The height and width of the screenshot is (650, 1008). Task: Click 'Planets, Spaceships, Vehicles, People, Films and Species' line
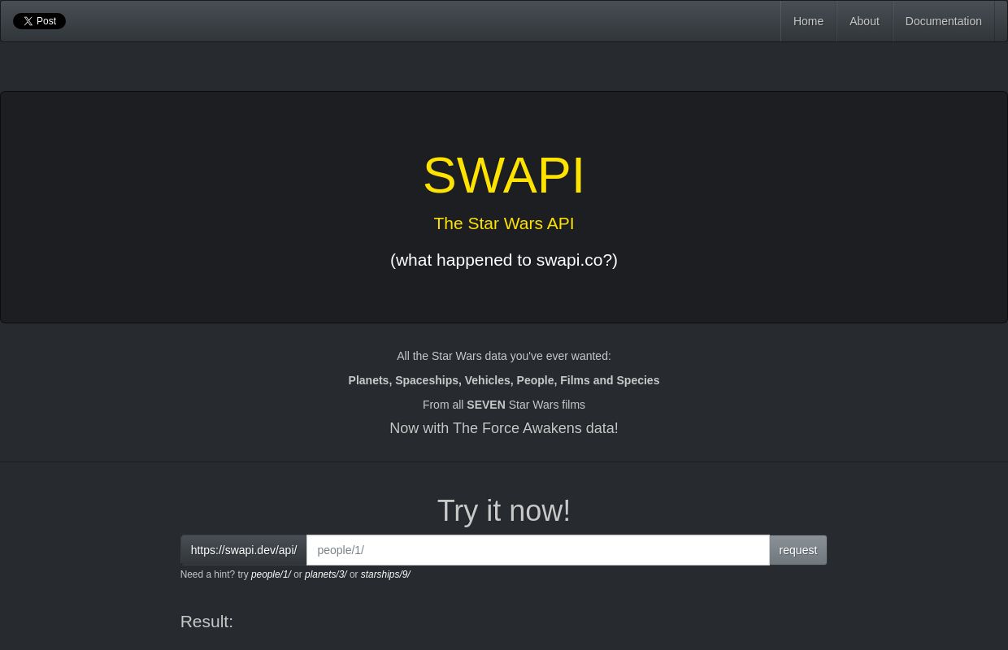(x=504, y=380)
